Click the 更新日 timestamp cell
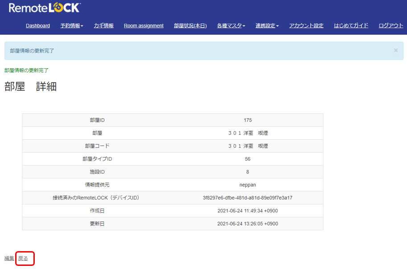Viewport: 407px width, 269px height. (247, 223)
